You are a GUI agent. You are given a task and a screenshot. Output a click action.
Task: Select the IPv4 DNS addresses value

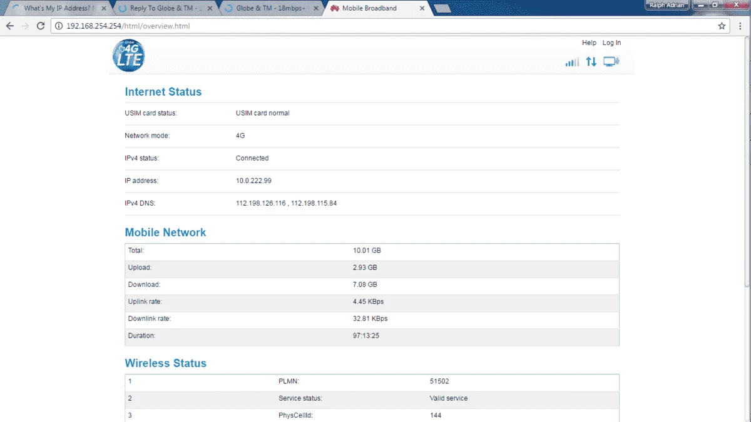click(x=286, y=203)
